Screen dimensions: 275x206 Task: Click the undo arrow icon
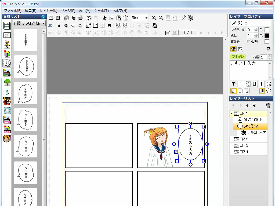coord(89,18)
